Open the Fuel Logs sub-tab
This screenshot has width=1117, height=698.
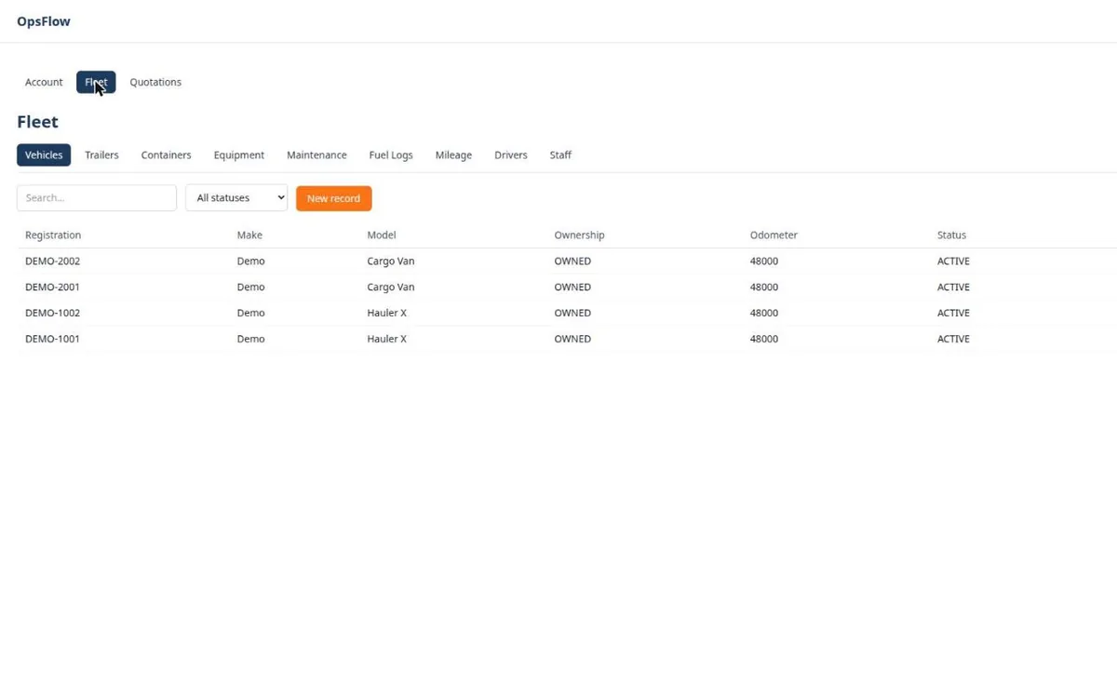coord(391,155)
